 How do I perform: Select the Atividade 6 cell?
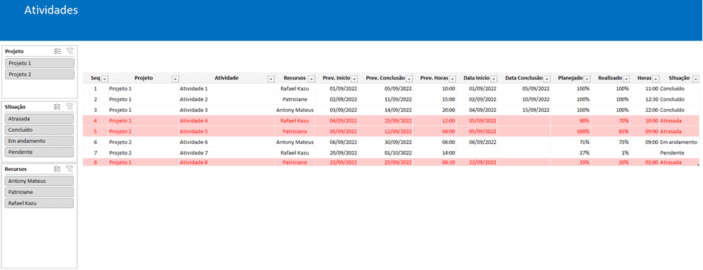227,142
